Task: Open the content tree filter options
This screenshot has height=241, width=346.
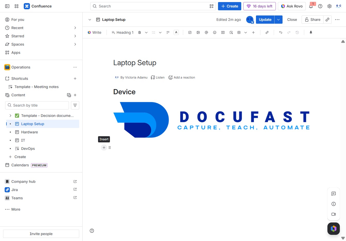Action: click(x=75, y=105)
